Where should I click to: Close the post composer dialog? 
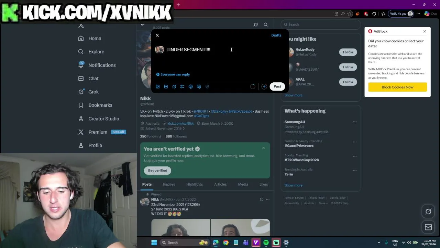point(157,35)
